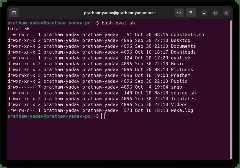Click the file name source.sh
This screenshot has height=168, width=240.
(x=183, y=93)
